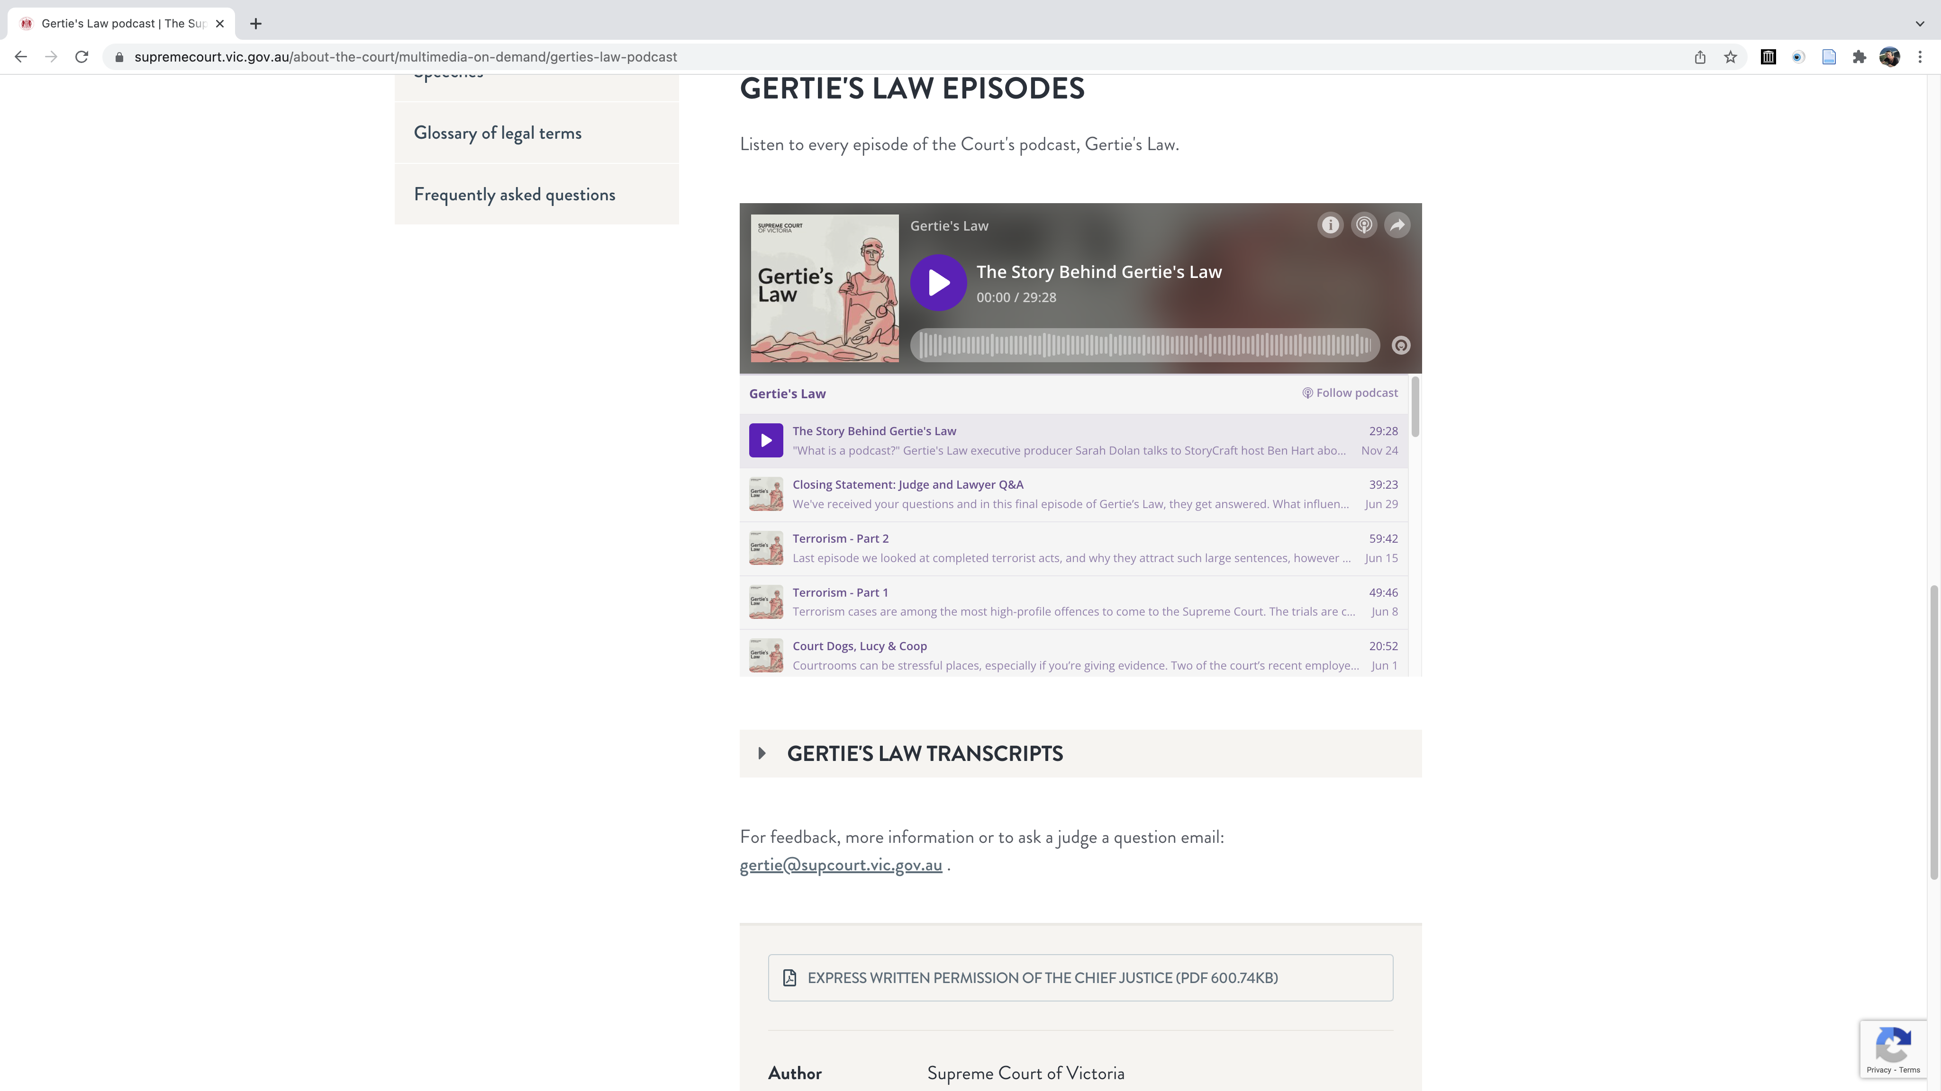This screenshot has width=1941, height=1091.
Task: Open the Frequently asked questions sidebar item
Action: coord(515,194)
